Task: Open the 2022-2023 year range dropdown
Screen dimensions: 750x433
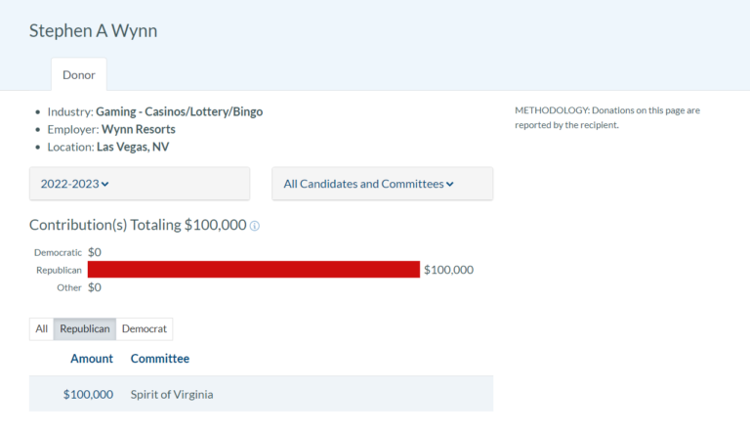Action: click(x=140, y=184)
